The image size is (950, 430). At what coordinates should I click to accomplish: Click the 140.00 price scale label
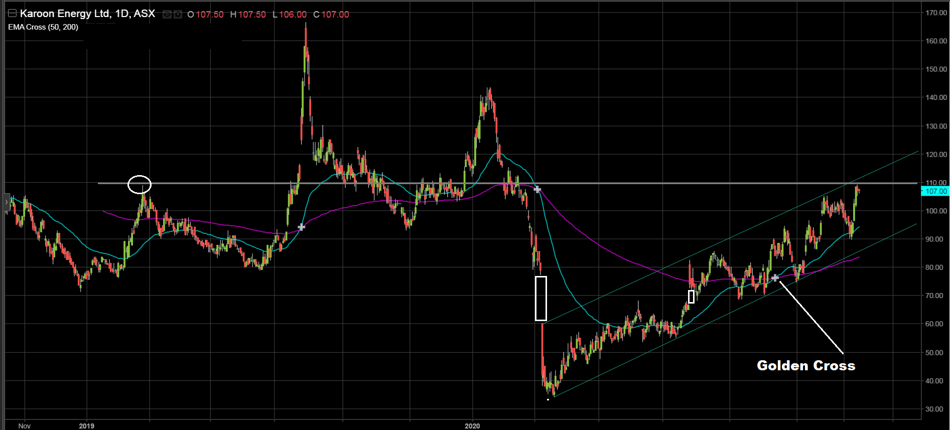(936, 97)
